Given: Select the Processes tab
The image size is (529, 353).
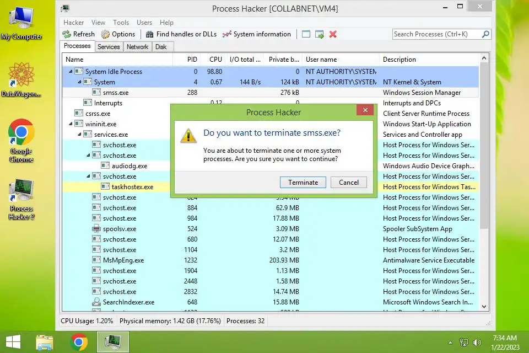Looking at the screenshot, I should click(x=77, y=46).
